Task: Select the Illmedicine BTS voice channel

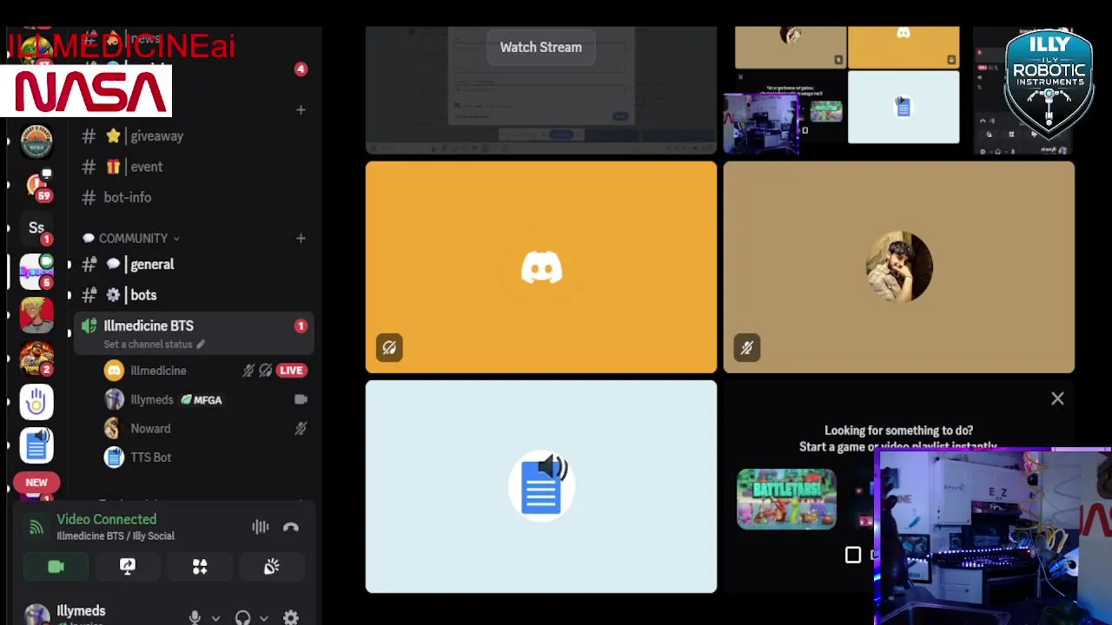Action: (193, 333)
